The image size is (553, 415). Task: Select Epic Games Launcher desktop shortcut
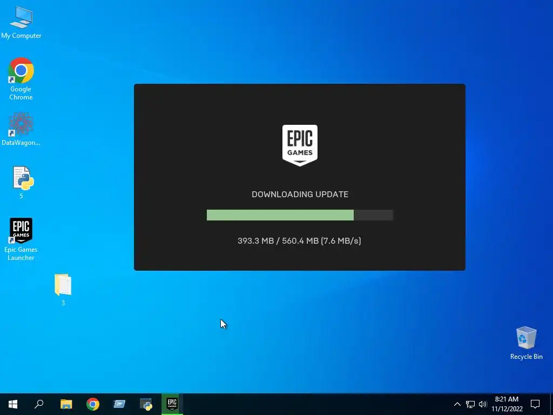coord(21,239)
